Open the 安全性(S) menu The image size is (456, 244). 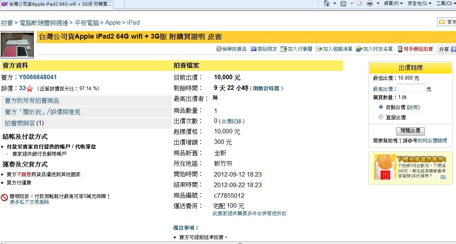420,3
